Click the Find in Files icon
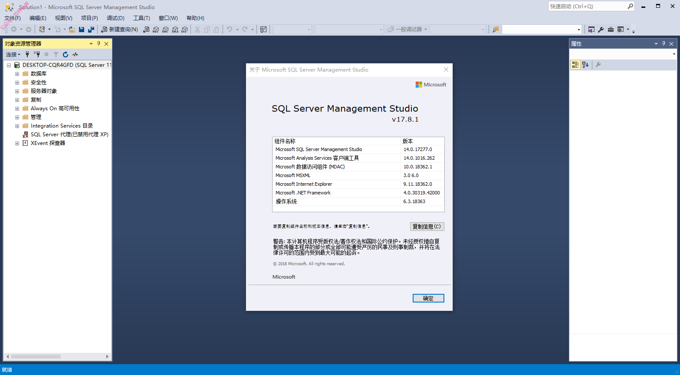Image resolution: width=680 pixels, height=375 pixels. (x=496, y=30)
